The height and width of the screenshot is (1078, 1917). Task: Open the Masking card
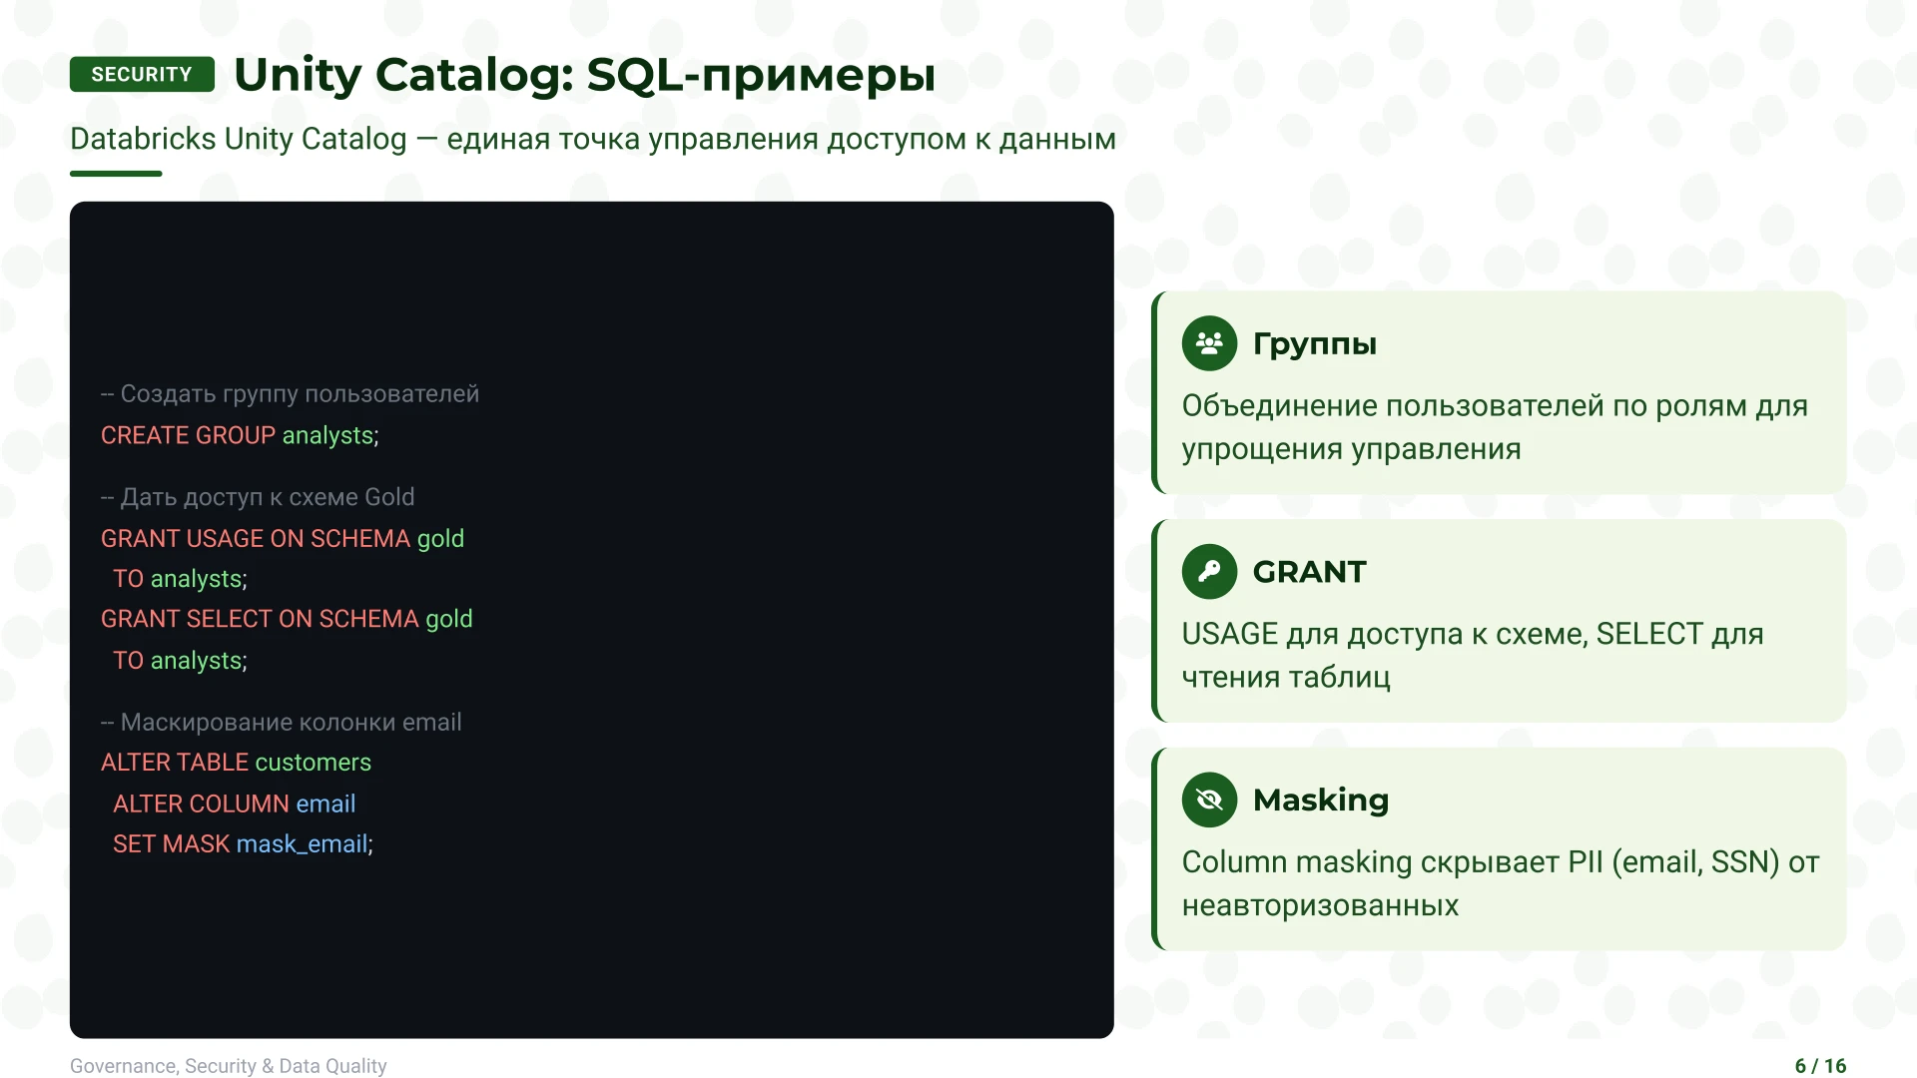click(1498, 848)
